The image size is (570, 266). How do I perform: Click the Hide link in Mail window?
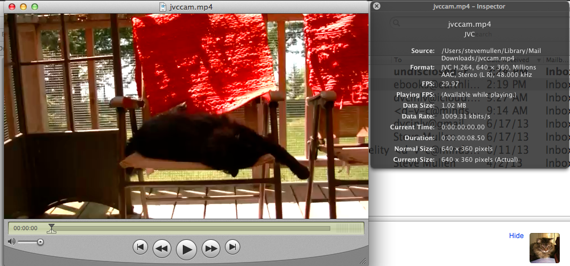pyautogui.click(x=516, y=236)
